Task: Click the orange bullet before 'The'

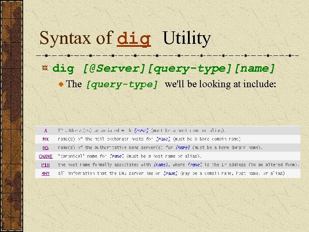Action: (x=61, y=85)
